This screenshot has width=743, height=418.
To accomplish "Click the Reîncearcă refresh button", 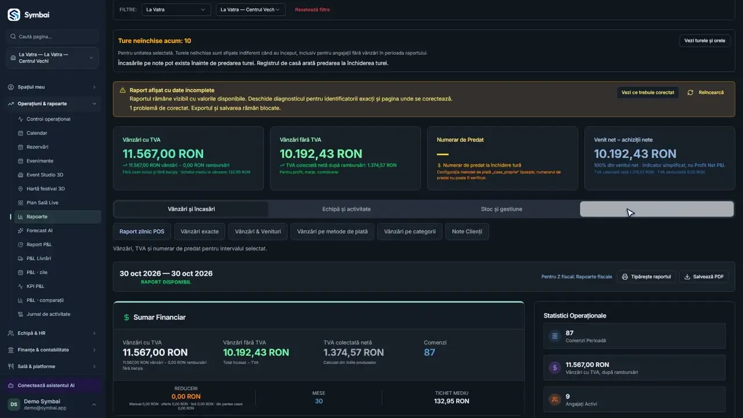I will [x=705, y=92].
